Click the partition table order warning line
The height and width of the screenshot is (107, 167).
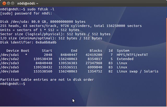47,80
